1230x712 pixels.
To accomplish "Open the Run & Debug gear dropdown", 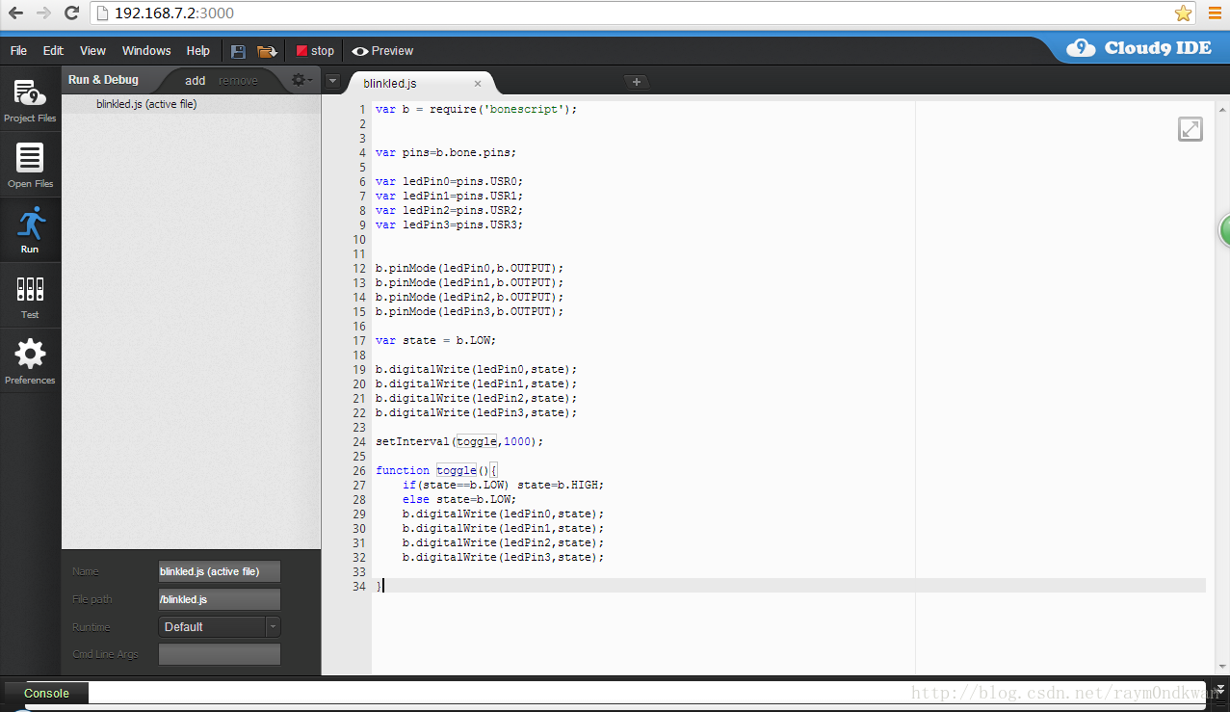I will pos(301,80).
